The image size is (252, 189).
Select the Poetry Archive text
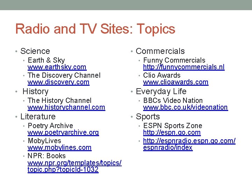tap(50, 126)
